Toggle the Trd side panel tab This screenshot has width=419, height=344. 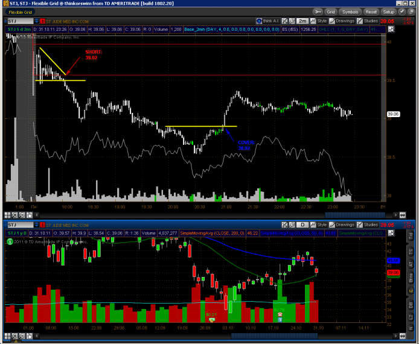411,236
